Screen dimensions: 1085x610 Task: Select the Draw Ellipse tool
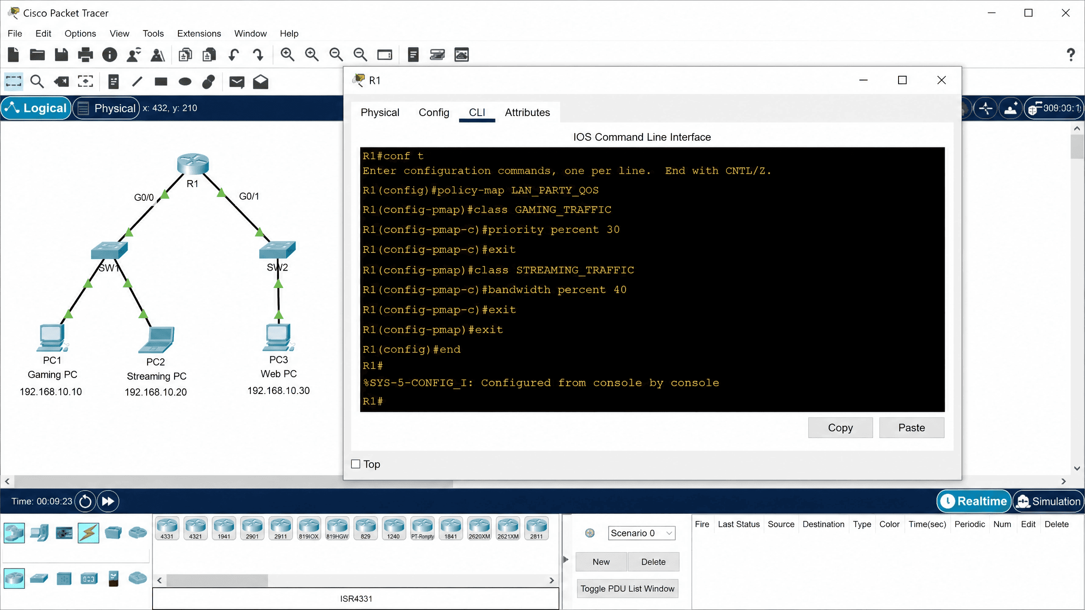(x=185, y=82)
